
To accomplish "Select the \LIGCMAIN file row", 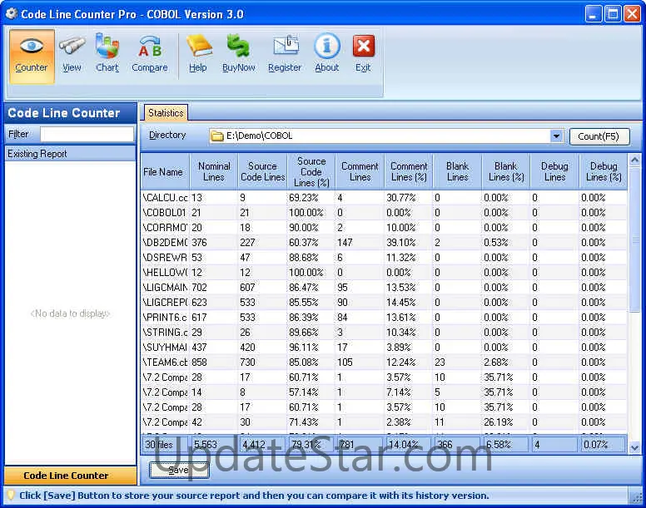I will [384, 288].
